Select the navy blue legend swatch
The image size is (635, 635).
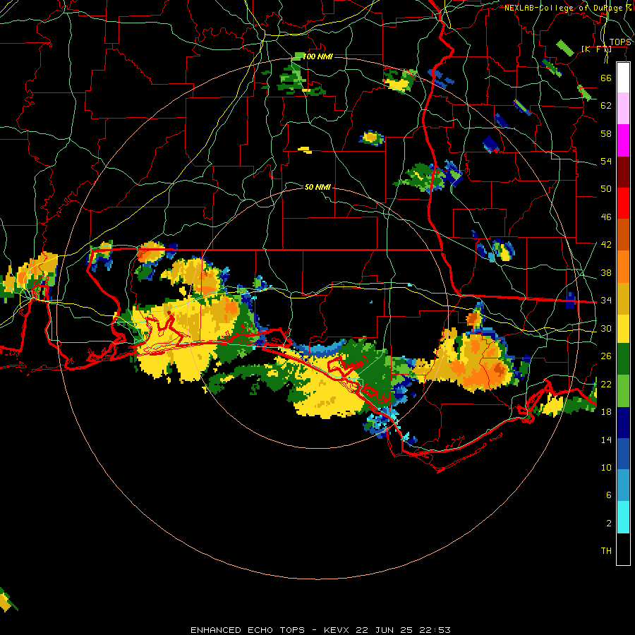click(x=623, y=423)
